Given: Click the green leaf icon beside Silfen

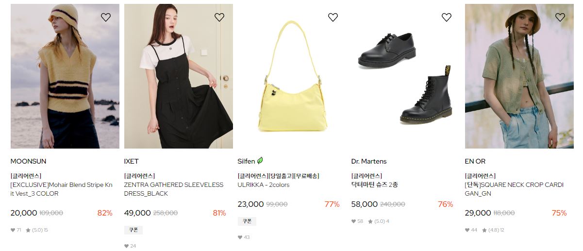Looking at the screenshot, I should point(260,161).
